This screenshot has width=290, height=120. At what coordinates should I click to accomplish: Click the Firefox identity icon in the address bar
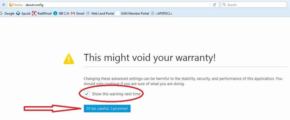[11, 5]
